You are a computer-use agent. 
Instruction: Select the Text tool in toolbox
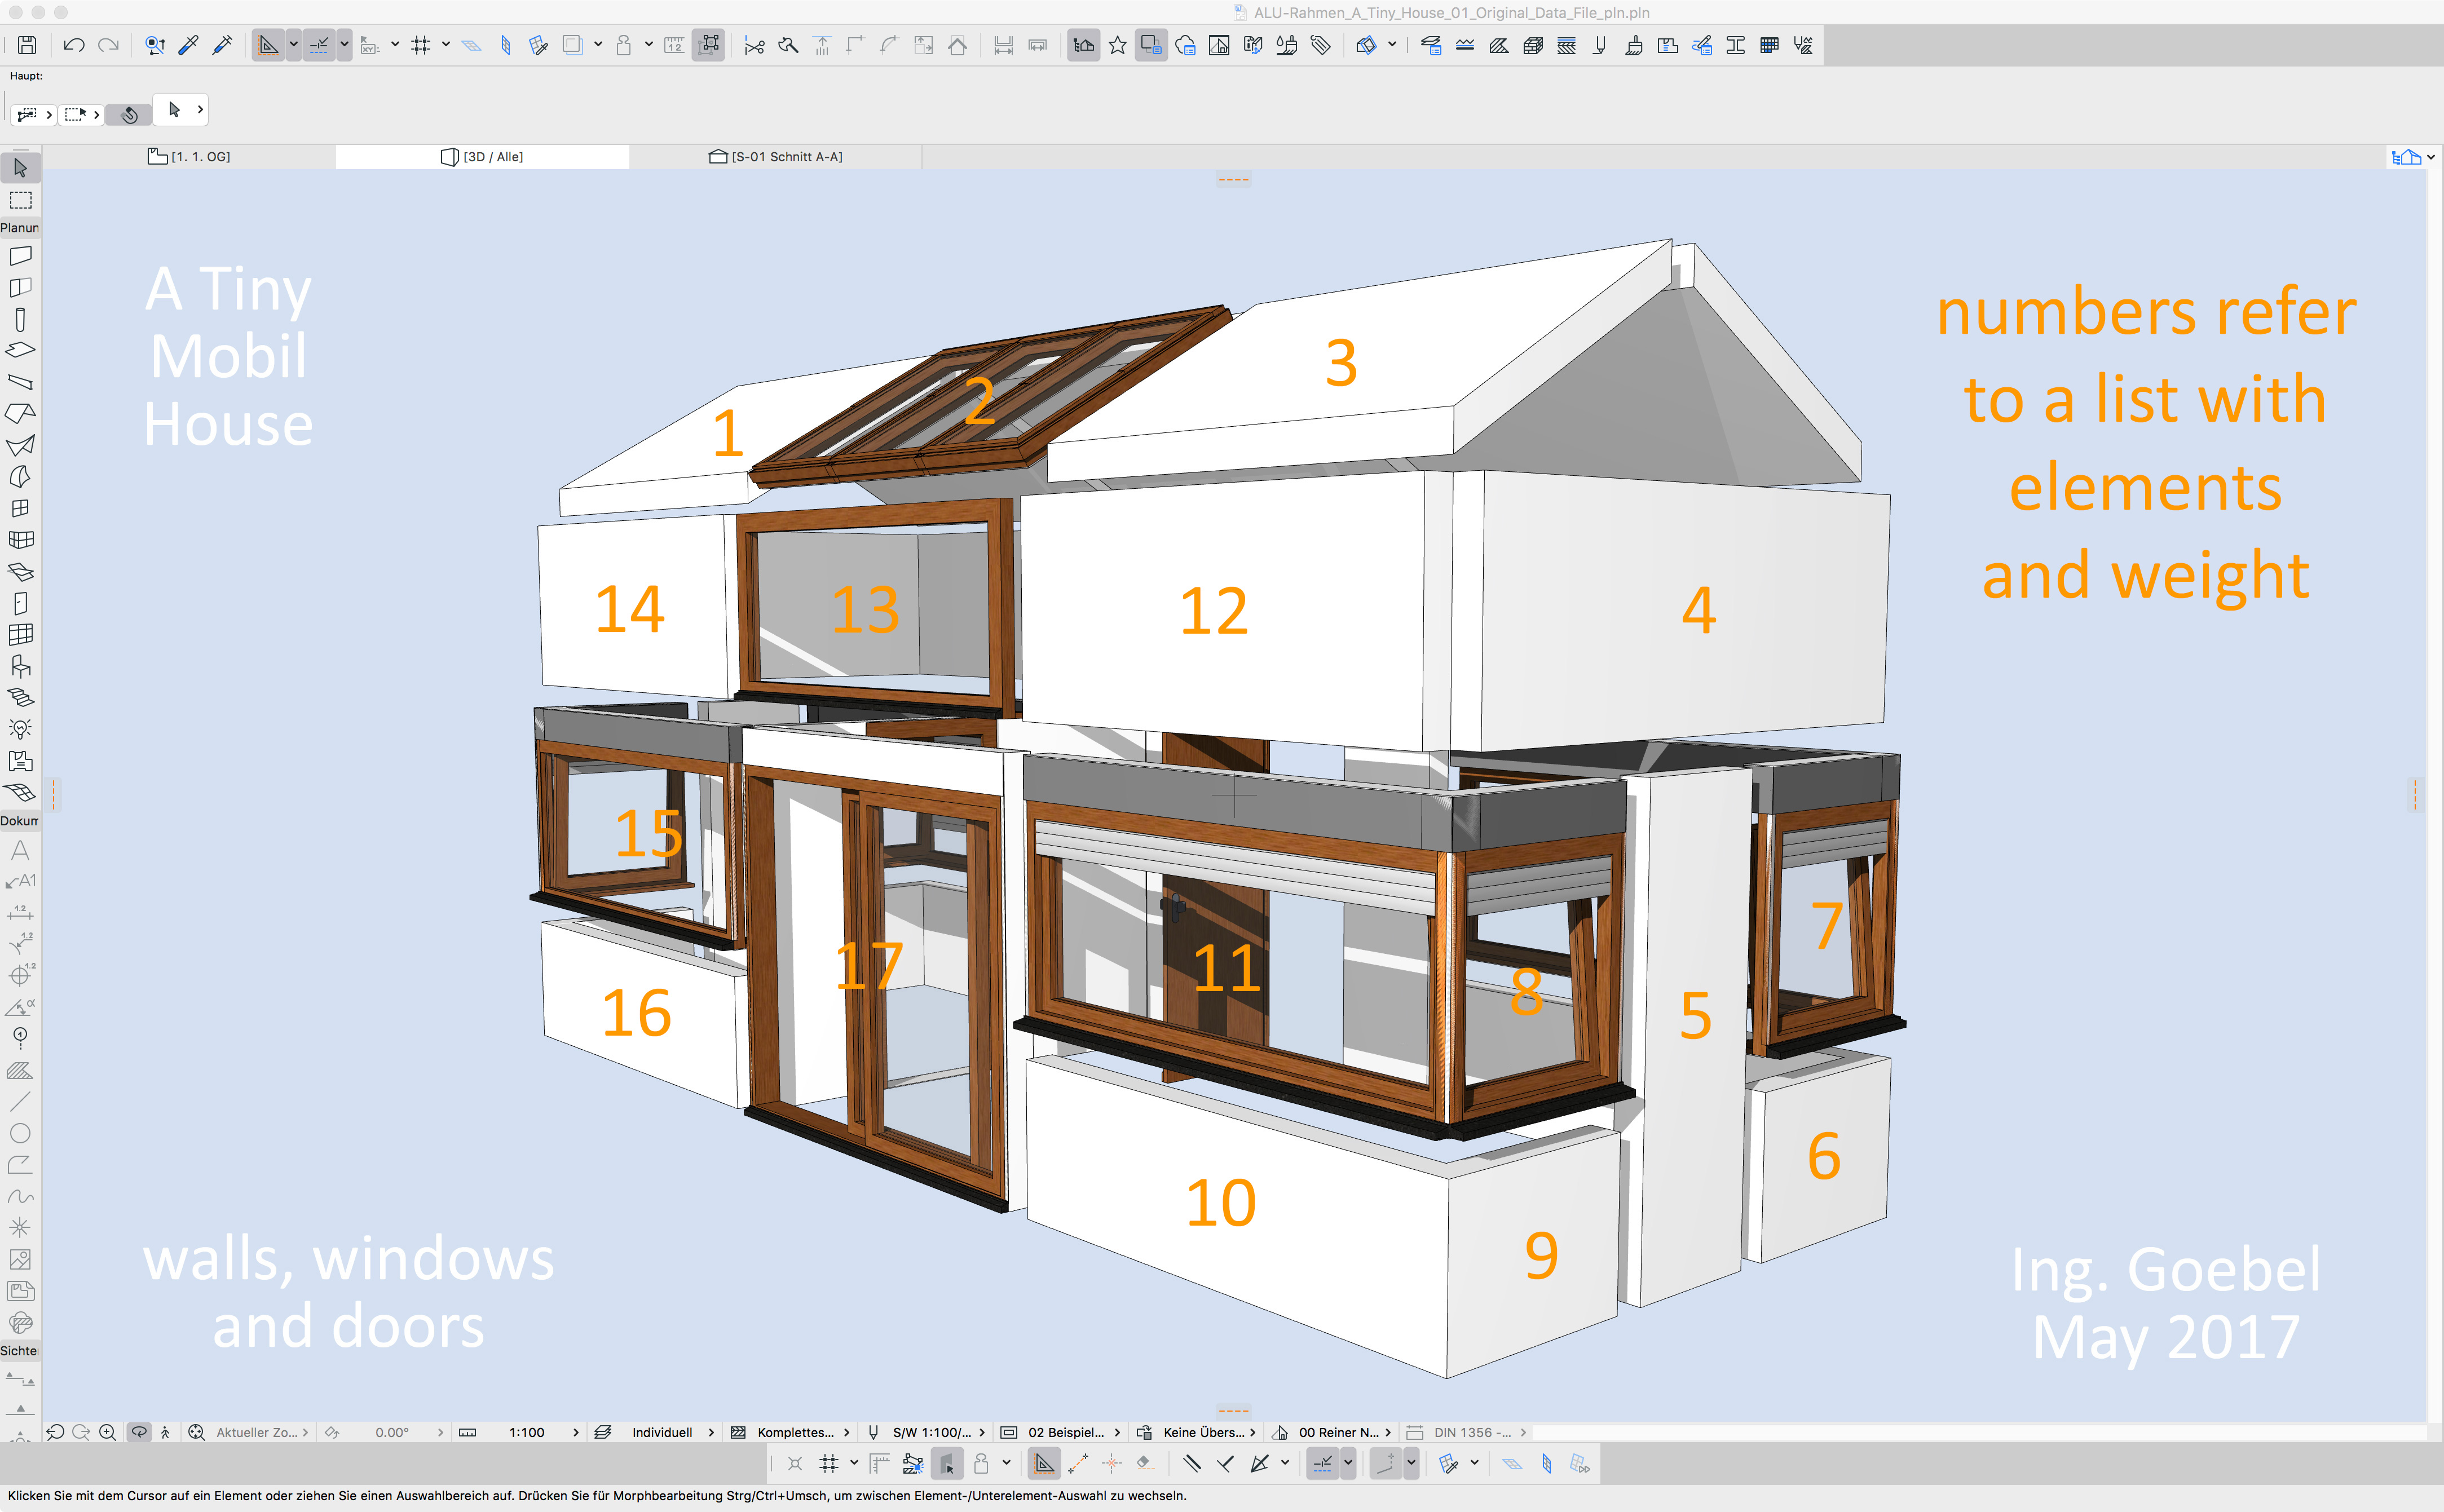click(20, 851)
